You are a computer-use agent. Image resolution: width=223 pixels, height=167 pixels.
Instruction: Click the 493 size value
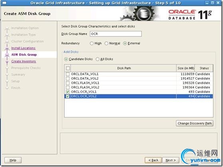[191, 92]
